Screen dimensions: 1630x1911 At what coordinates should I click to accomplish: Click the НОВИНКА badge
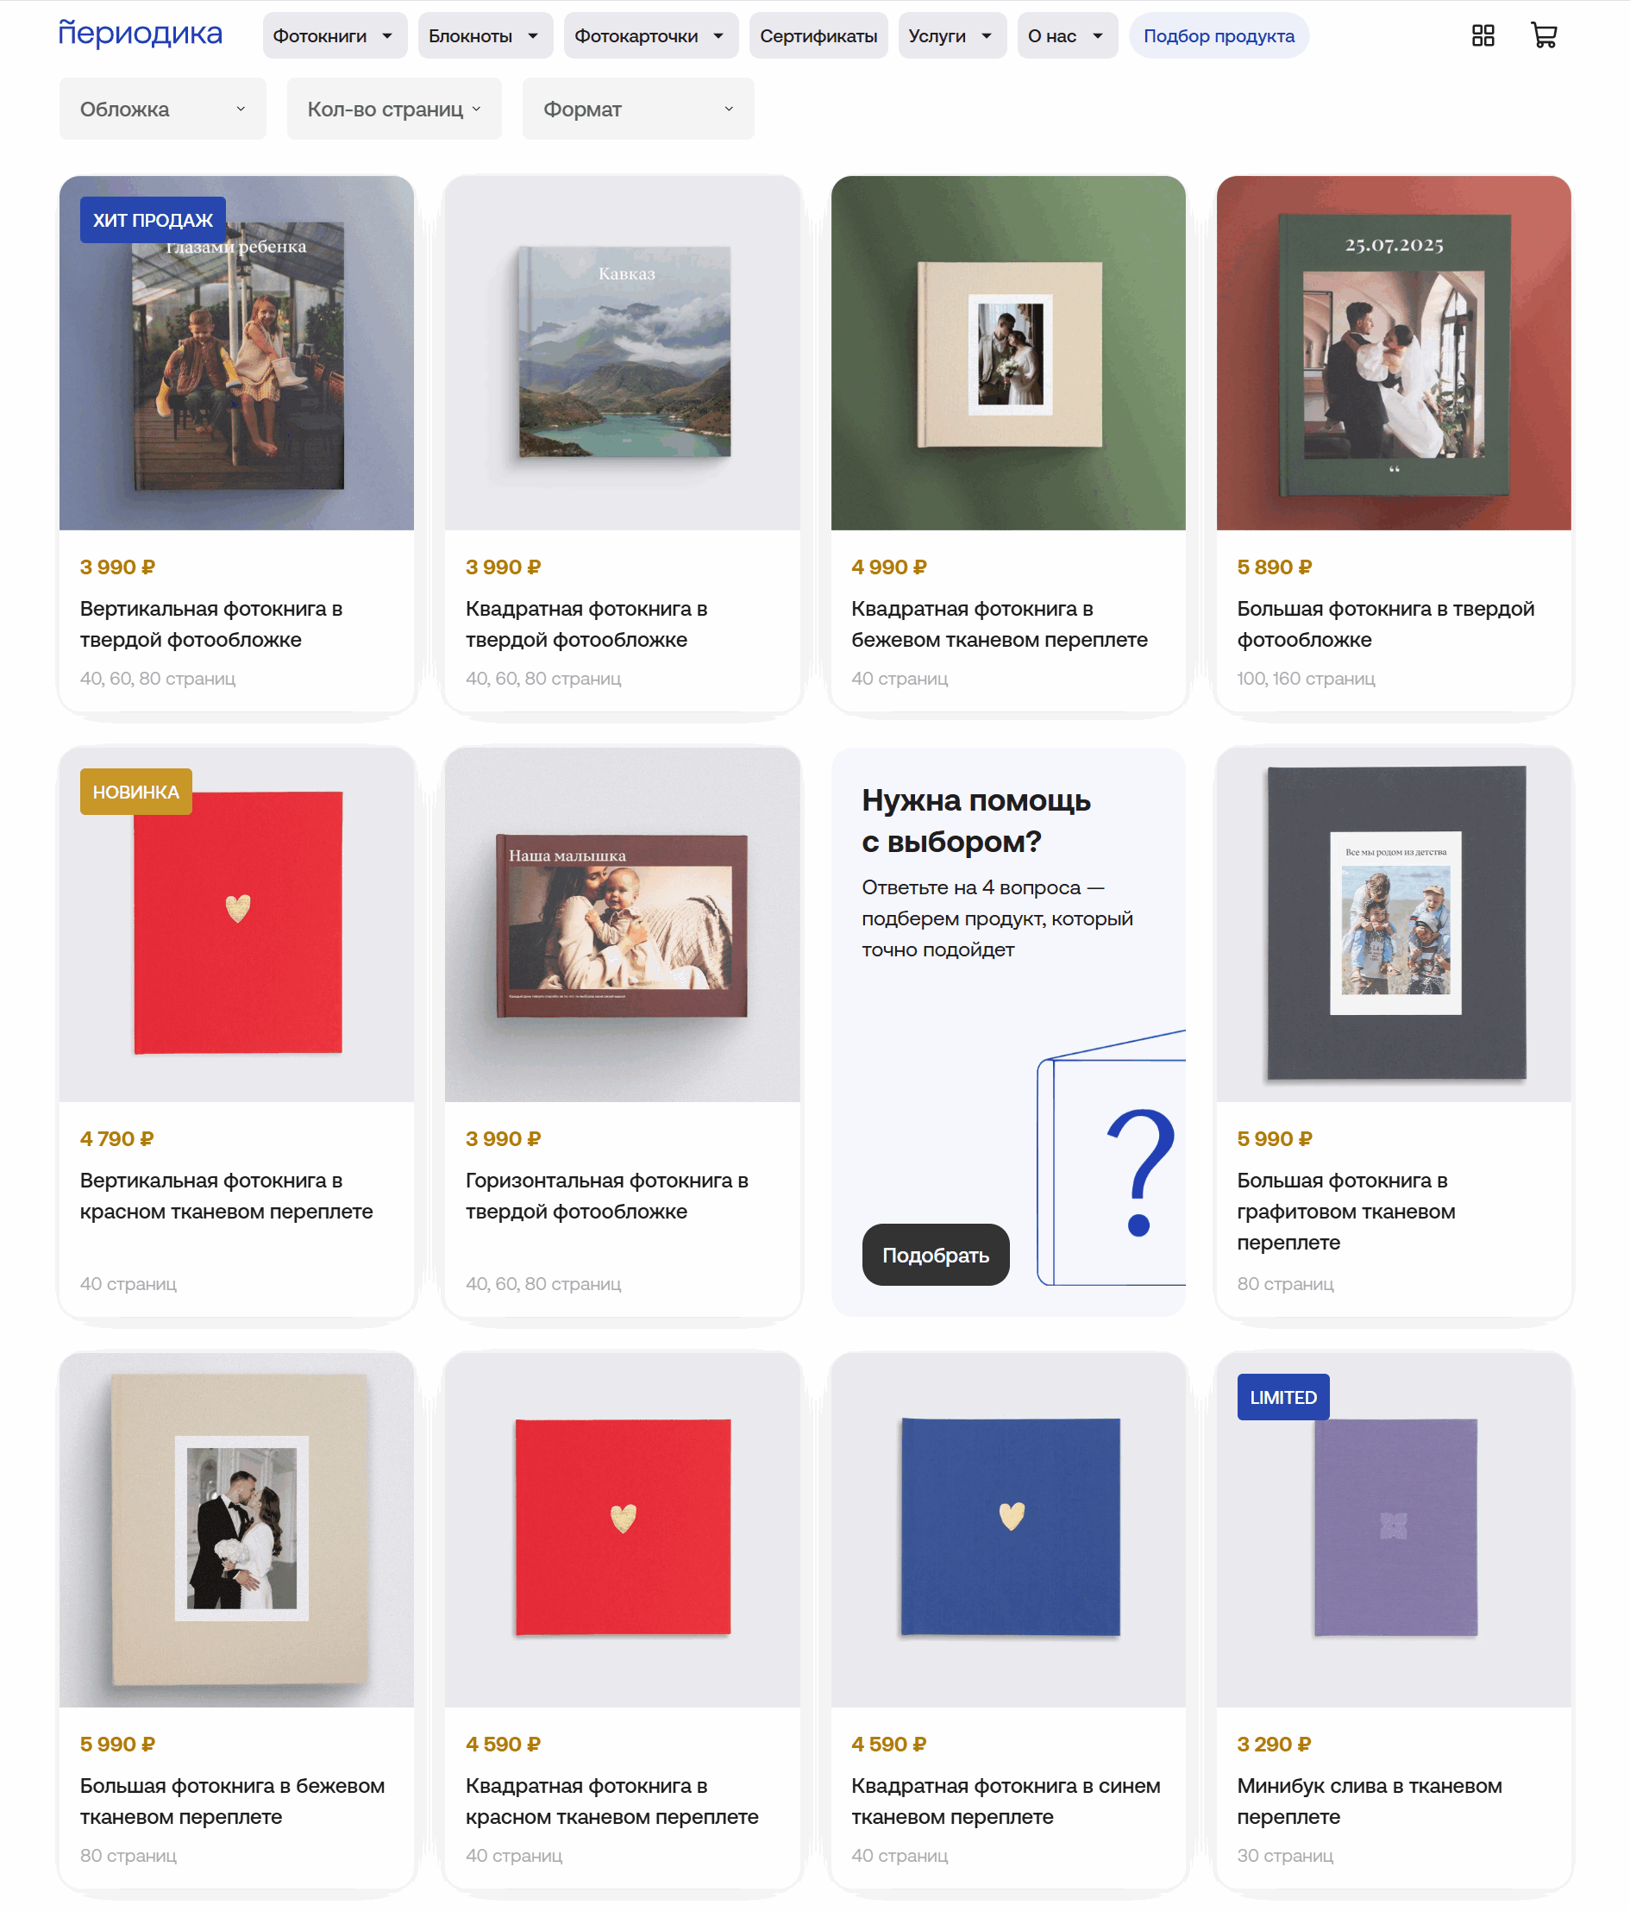(x=135, y=793)
